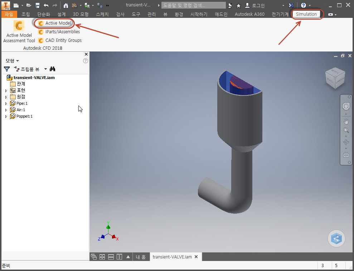Open the New document dropdown arrow
This screenshot has height=271, width=354.
pos(22,5)
